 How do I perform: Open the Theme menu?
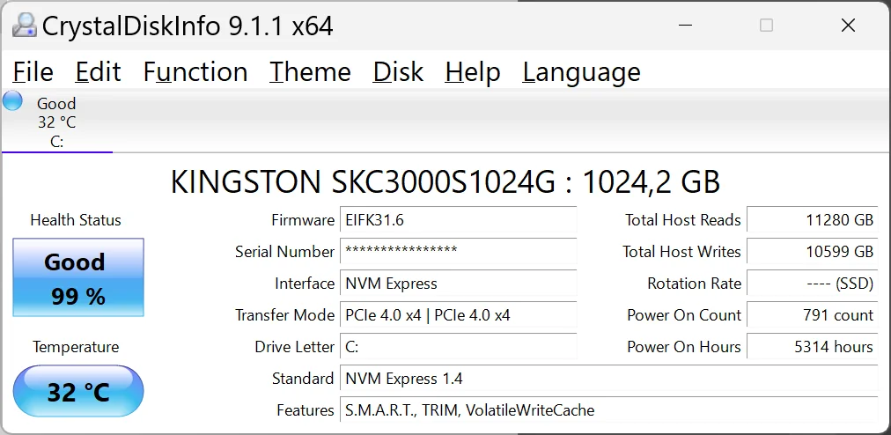coord(310,72)
